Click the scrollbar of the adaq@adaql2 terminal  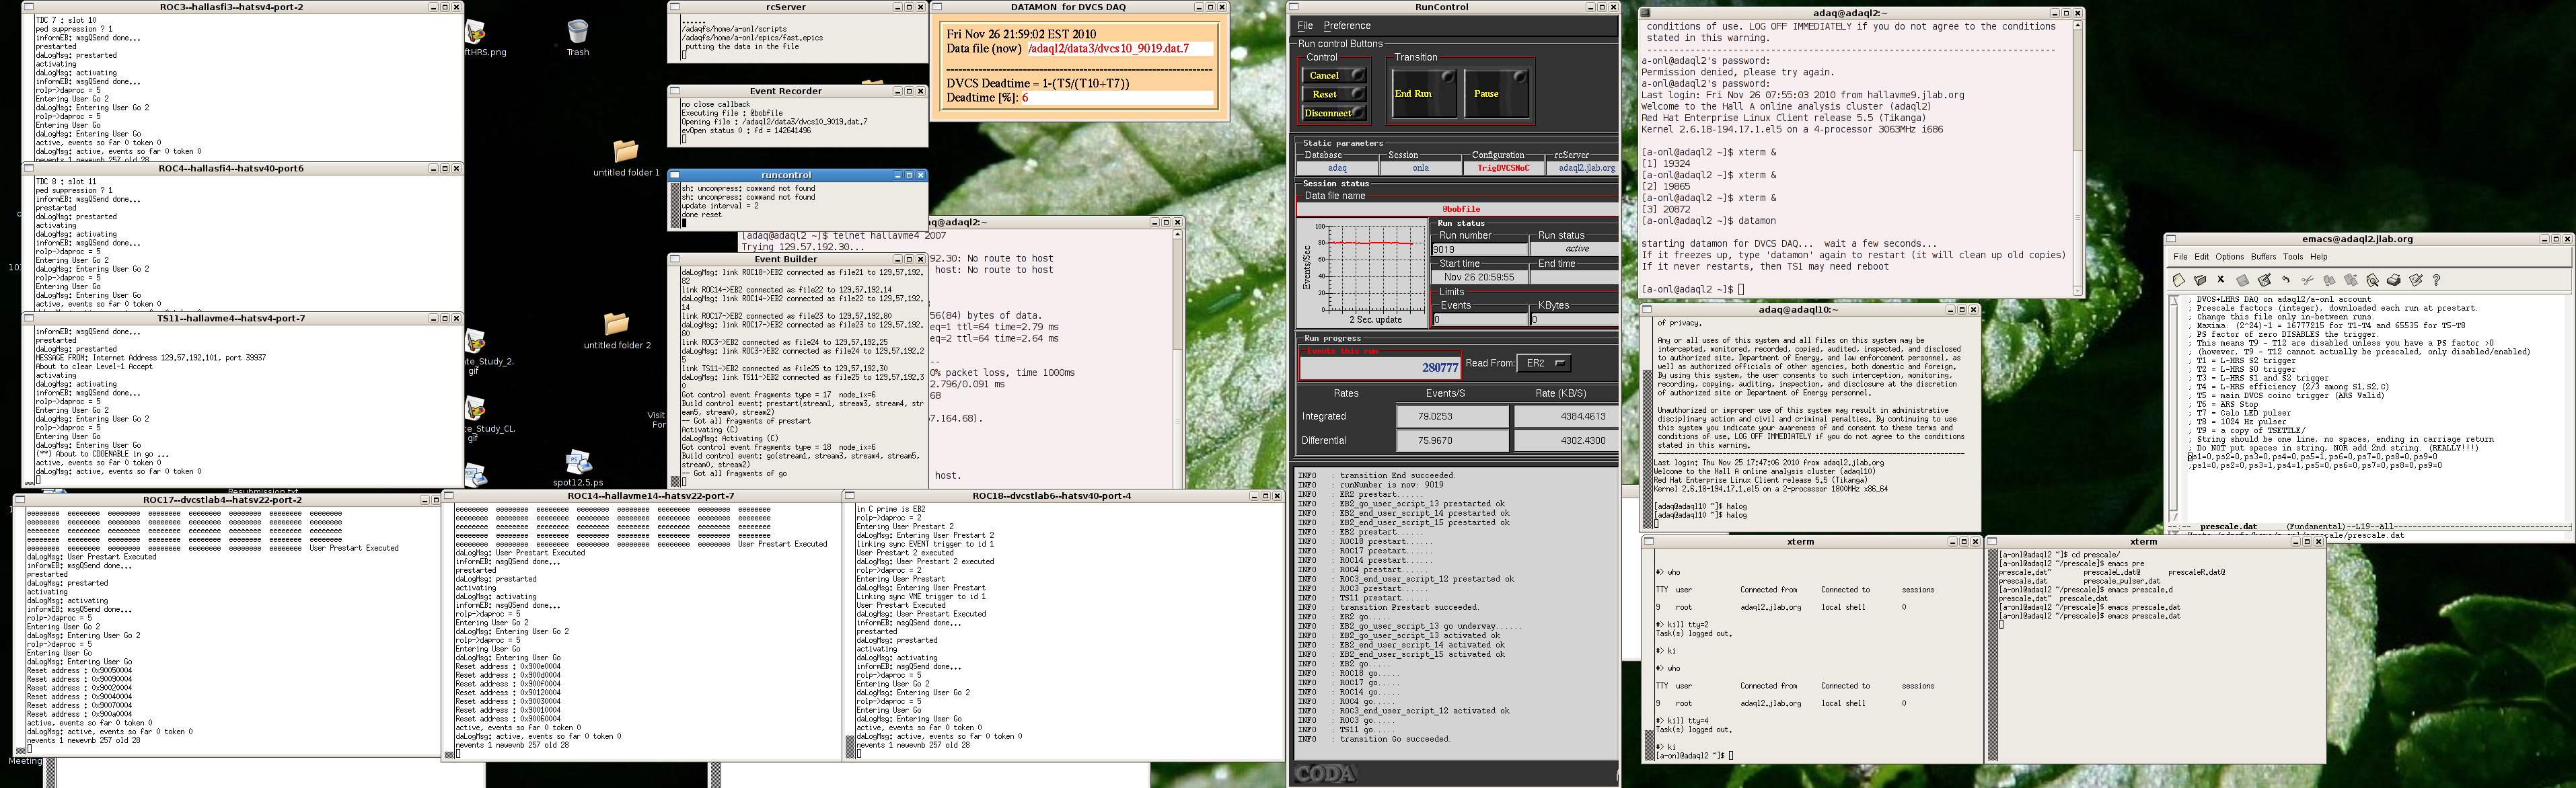[2077, 158]
